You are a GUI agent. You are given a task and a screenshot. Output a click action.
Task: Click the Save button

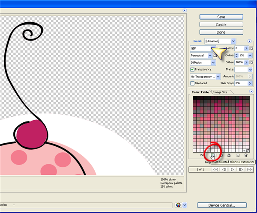pos(221,17)
